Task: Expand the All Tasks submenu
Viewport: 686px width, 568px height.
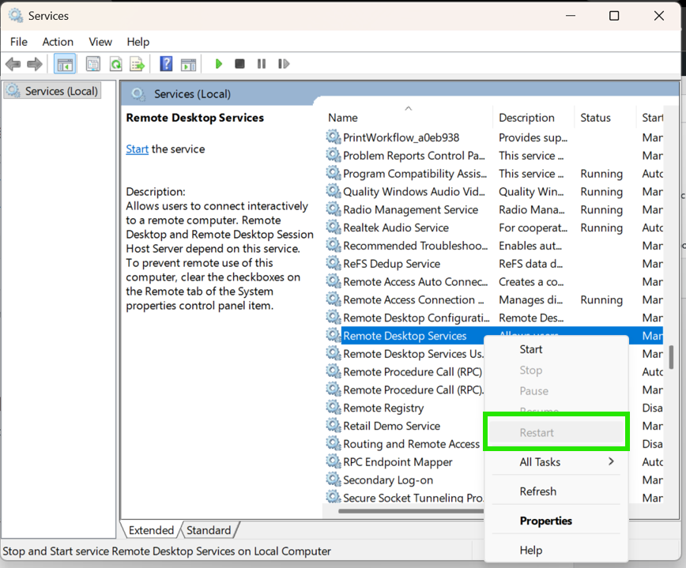Action: [556, 462]
